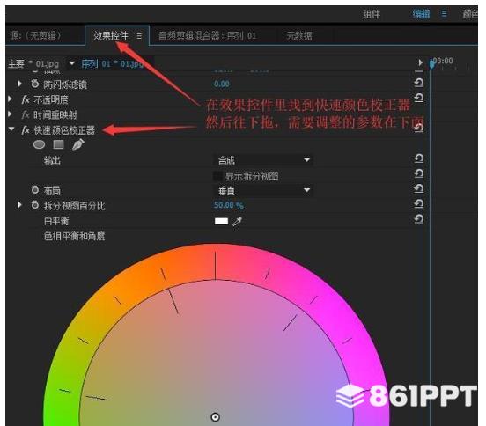Image resolution: width=486 pixels, height=426 pixels.
Task: Open the 效果控件 panel menu icon
Action: [139, 36]
